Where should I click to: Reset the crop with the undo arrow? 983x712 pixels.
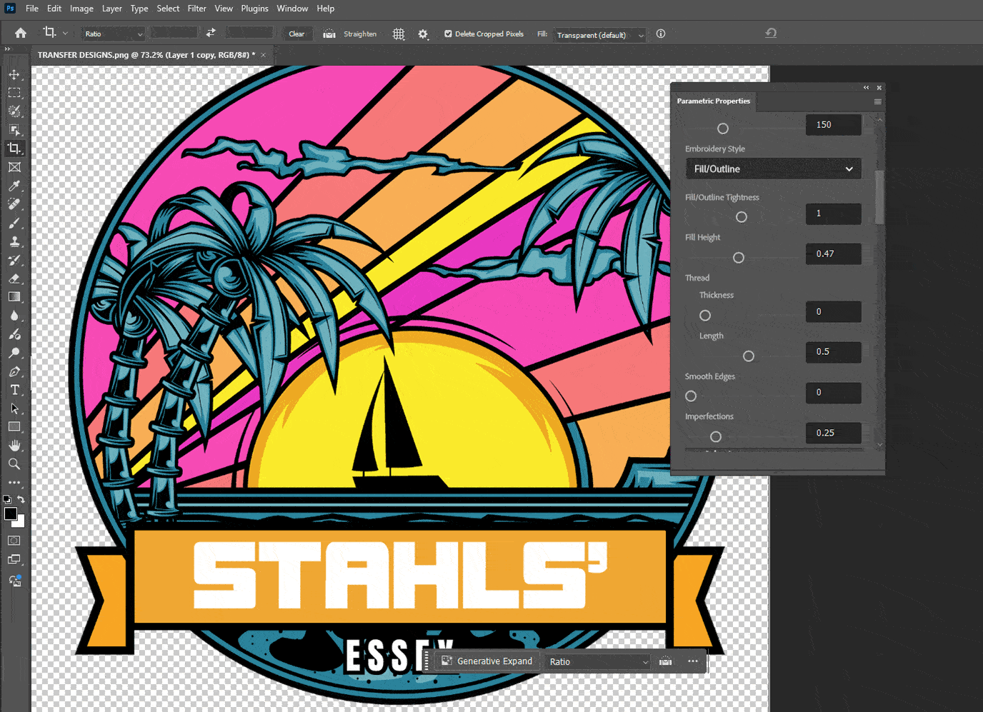tap(771, 33)
